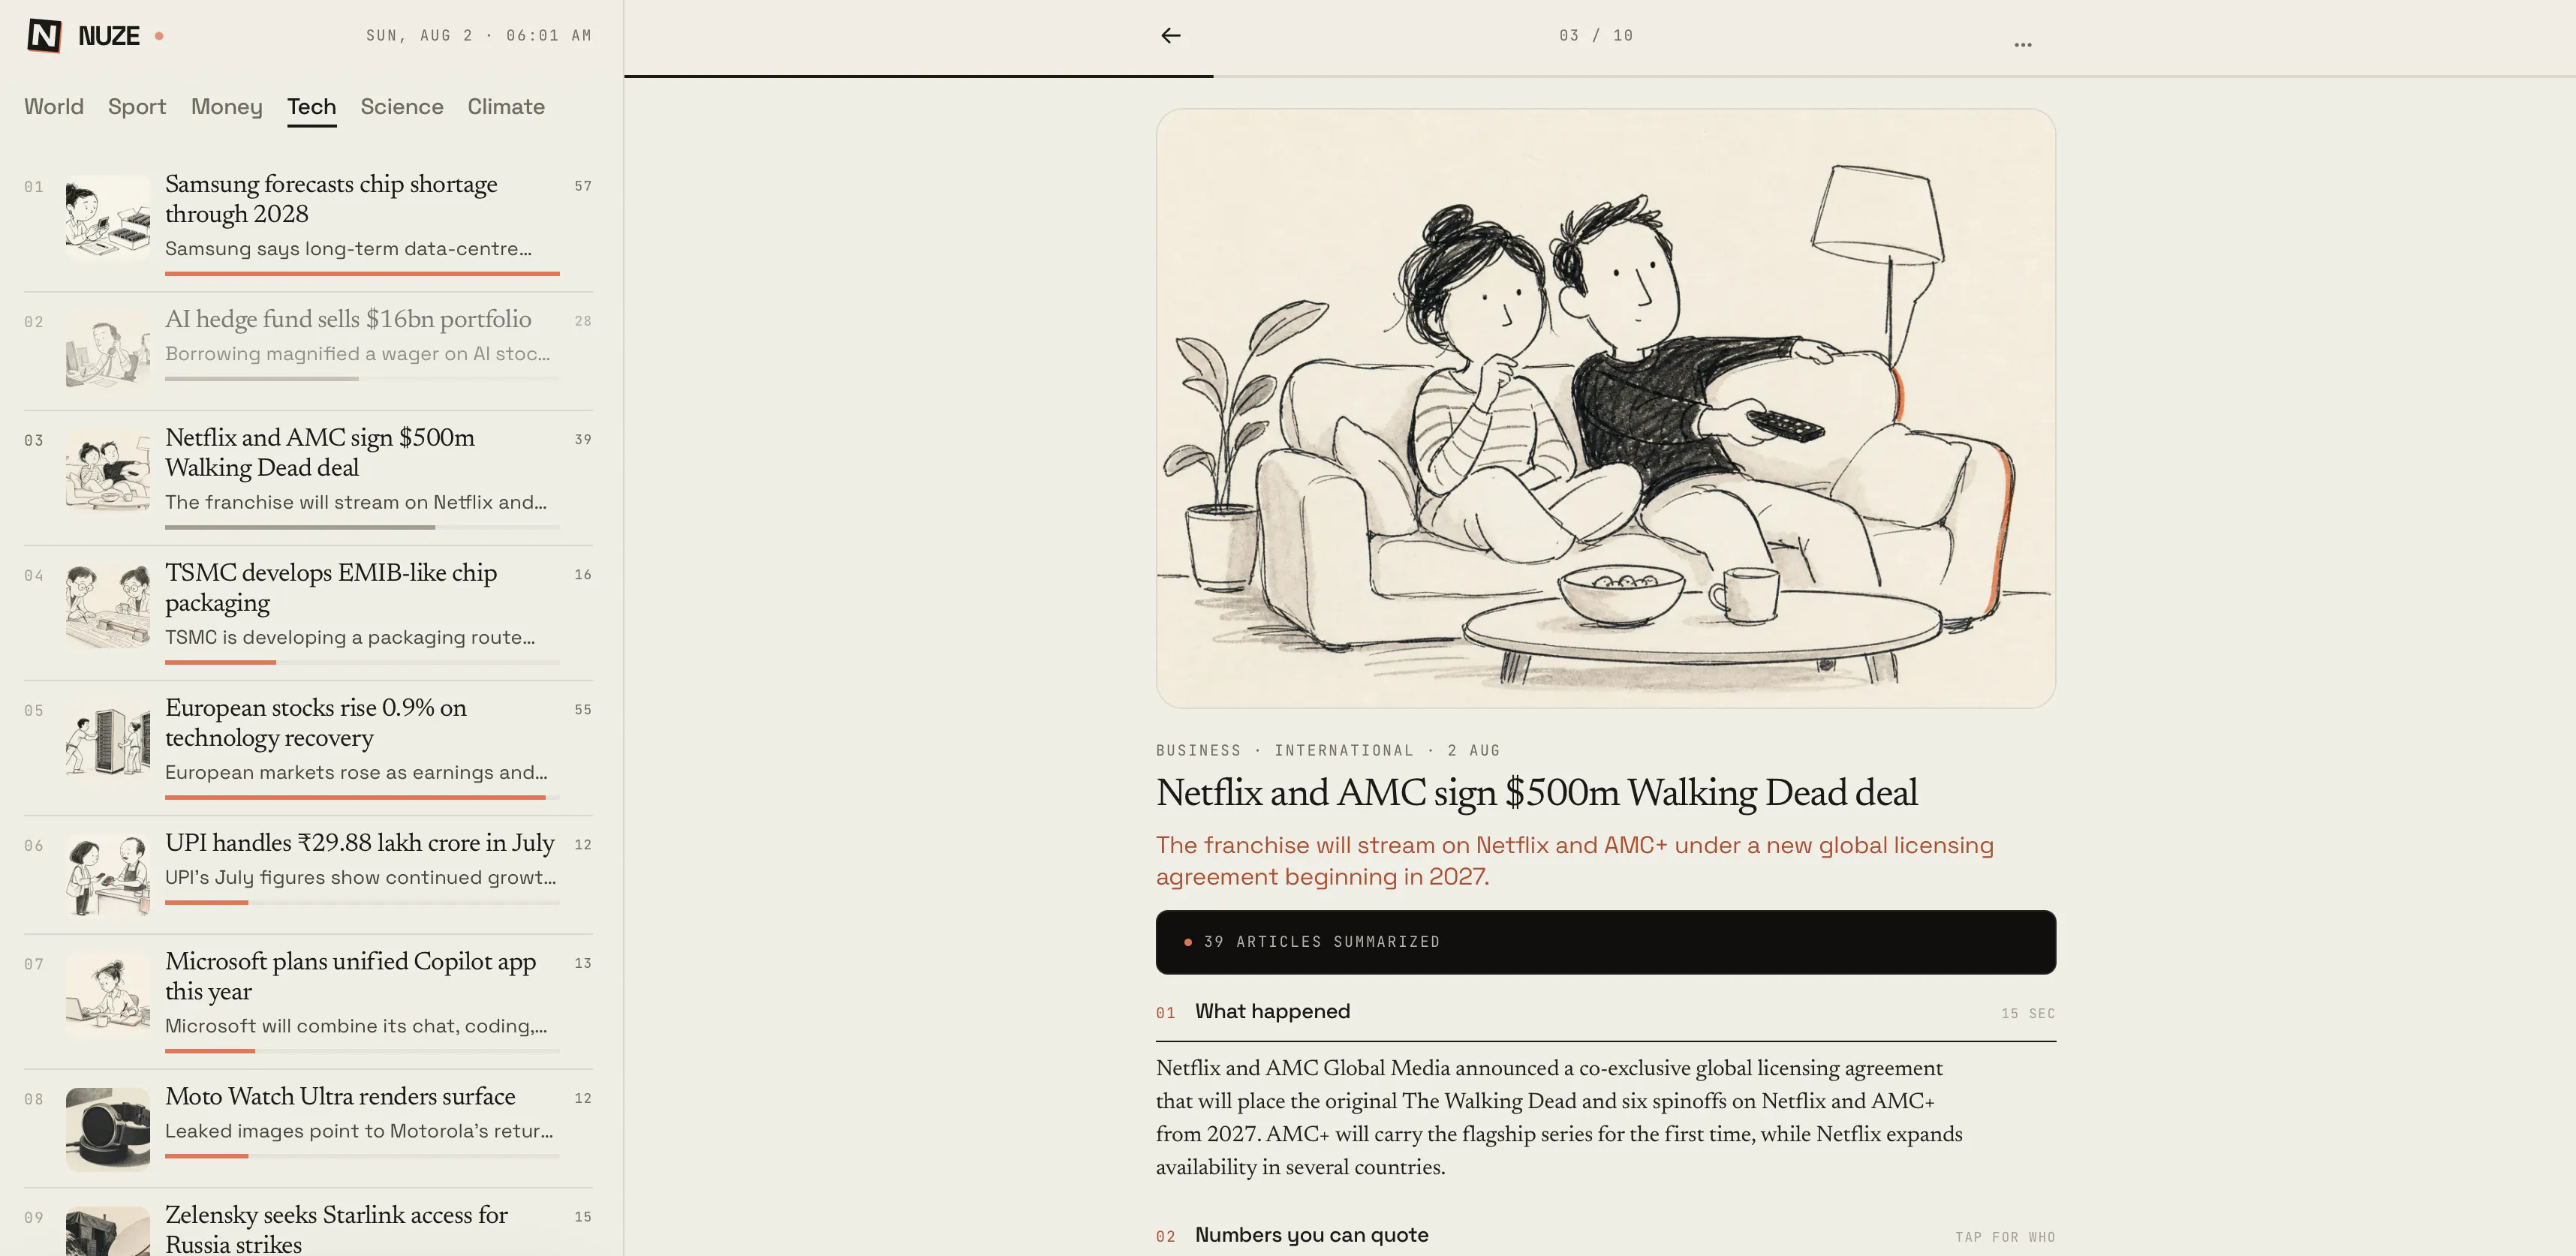Read 'Samsung forecasts chip shortage through 2028' headline
This screenshot has width=2576, height=1256.
click(x=331, y=199)
